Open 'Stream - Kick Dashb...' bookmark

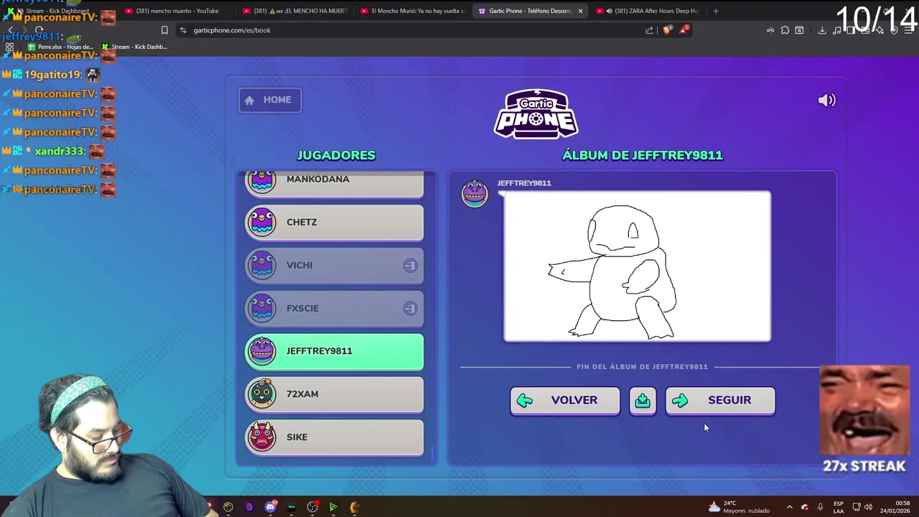click(134, 47)
